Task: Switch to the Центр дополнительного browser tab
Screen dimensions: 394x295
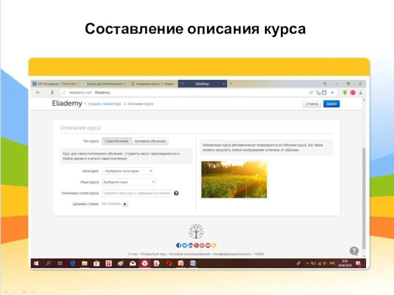Action: (x=104, y=84)
